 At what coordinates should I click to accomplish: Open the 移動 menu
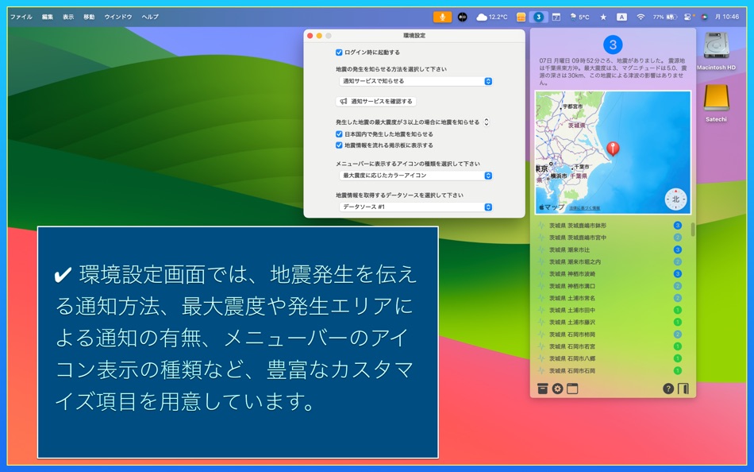(89, 17)
